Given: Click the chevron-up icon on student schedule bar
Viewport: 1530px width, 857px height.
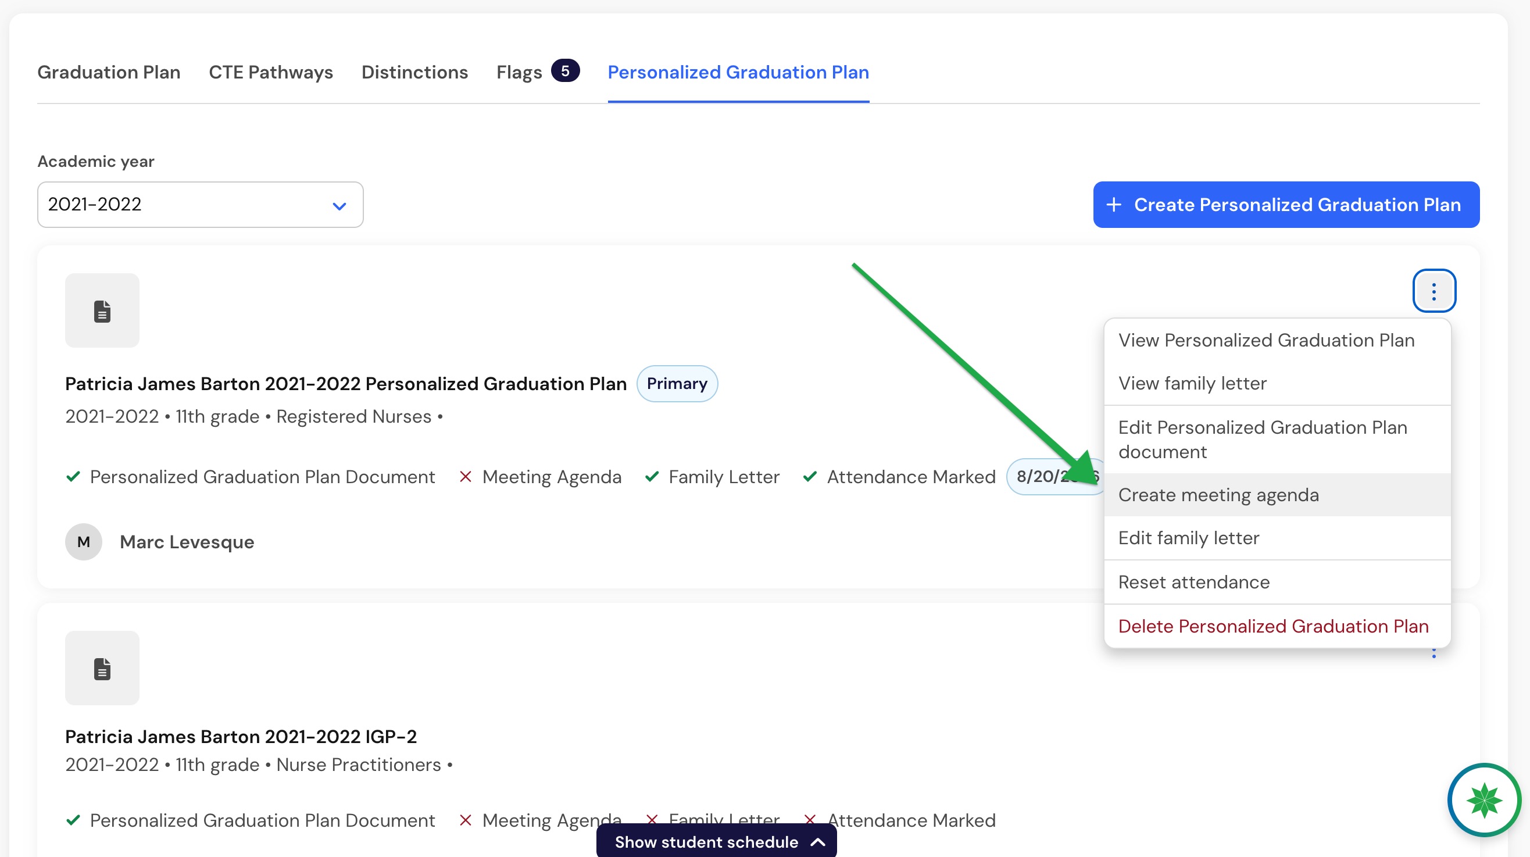Looking at the screenshot, I should click(818, 842).
